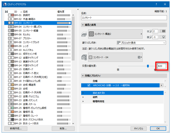Click the surface swatch of BM-19 合板-構造用

click(13, 85)
